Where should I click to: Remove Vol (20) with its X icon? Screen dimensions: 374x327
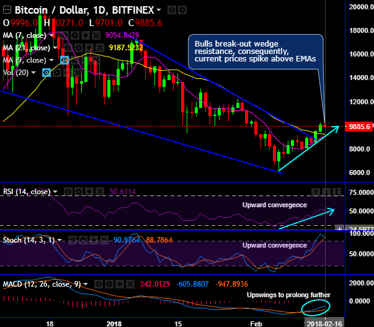click(78, 73)
